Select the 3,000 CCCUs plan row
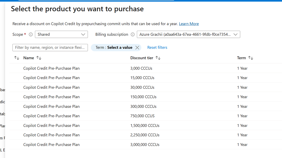282x158 pixels. [x=146, y=68]
